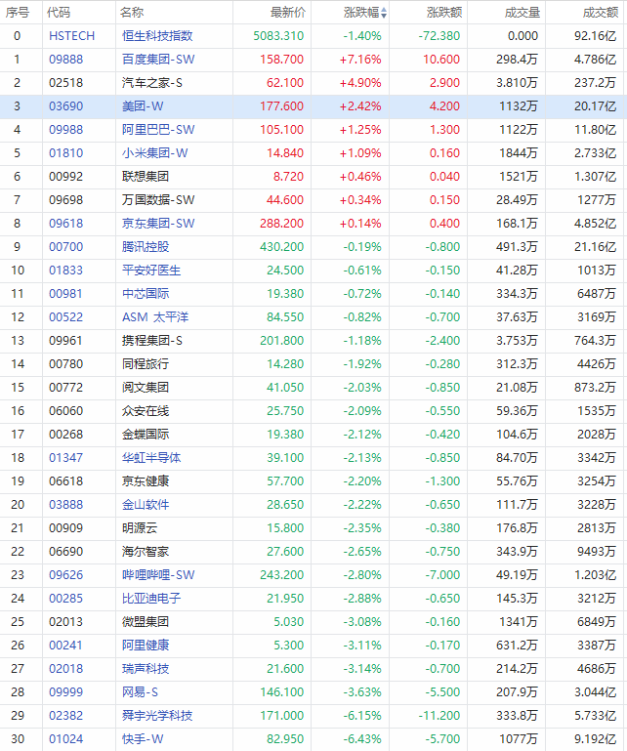The image size is (627, 751).
Task: Click 网易-S price 146.100
Action: [x=281, y=693]
